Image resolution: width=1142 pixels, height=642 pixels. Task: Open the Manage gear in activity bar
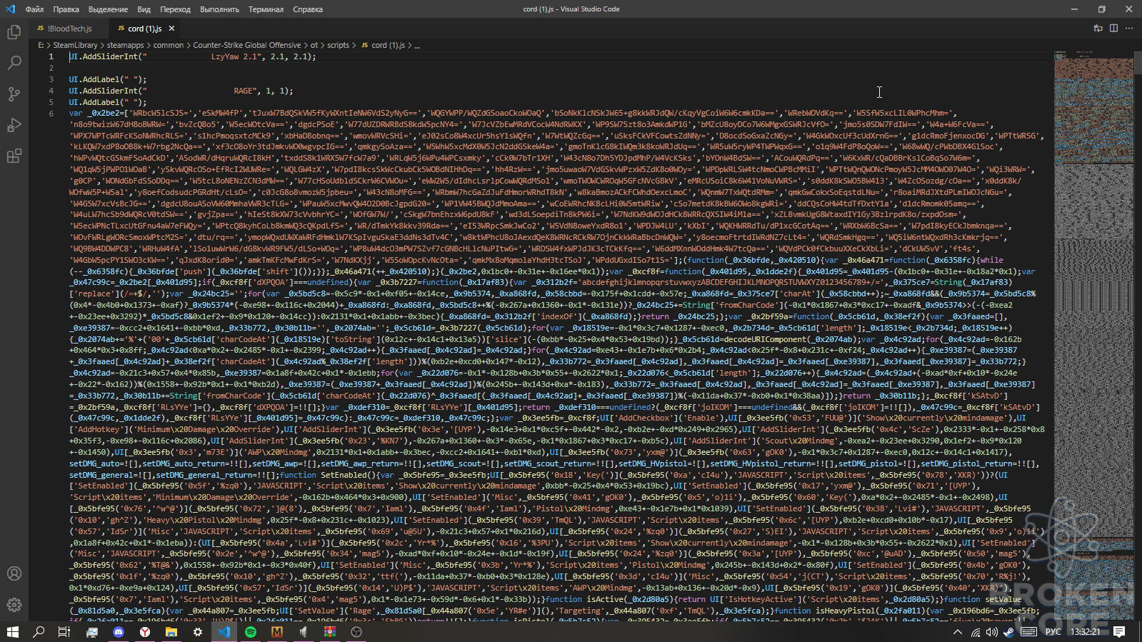[14, 605]
